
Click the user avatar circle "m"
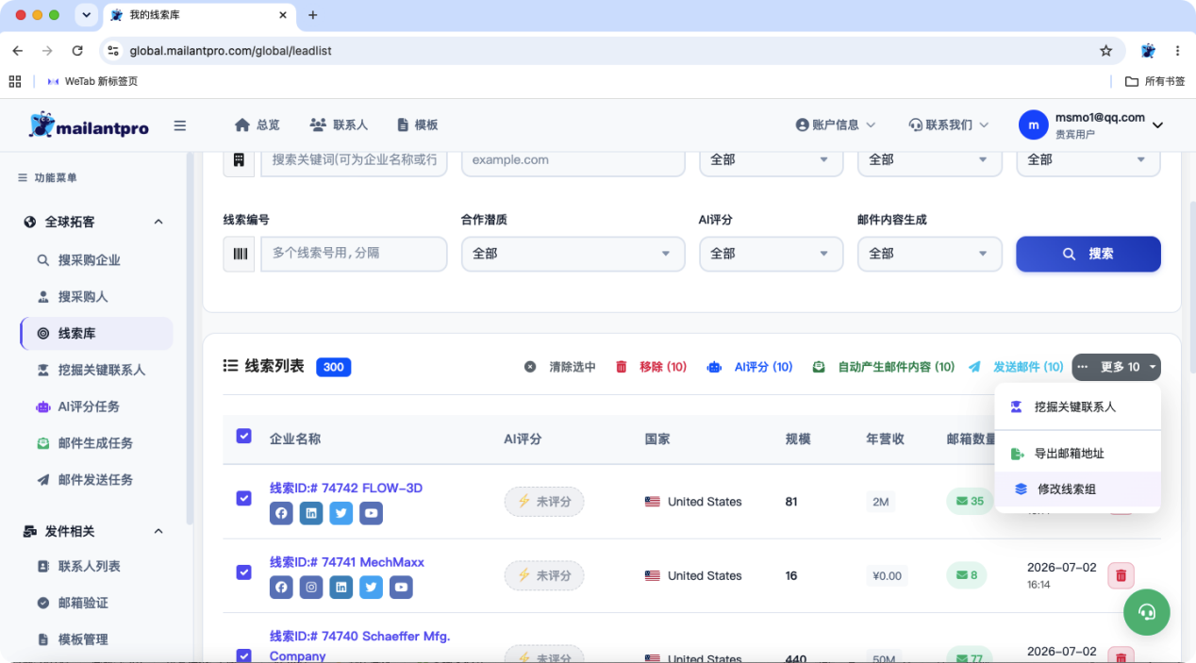1034,124
